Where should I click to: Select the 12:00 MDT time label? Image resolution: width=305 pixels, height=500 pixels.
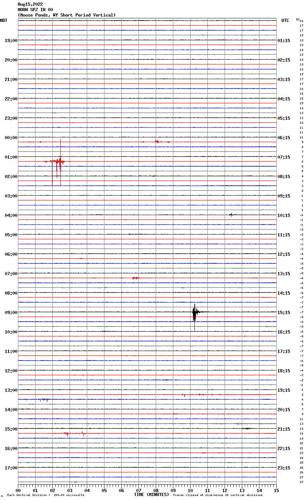[11, 371]
